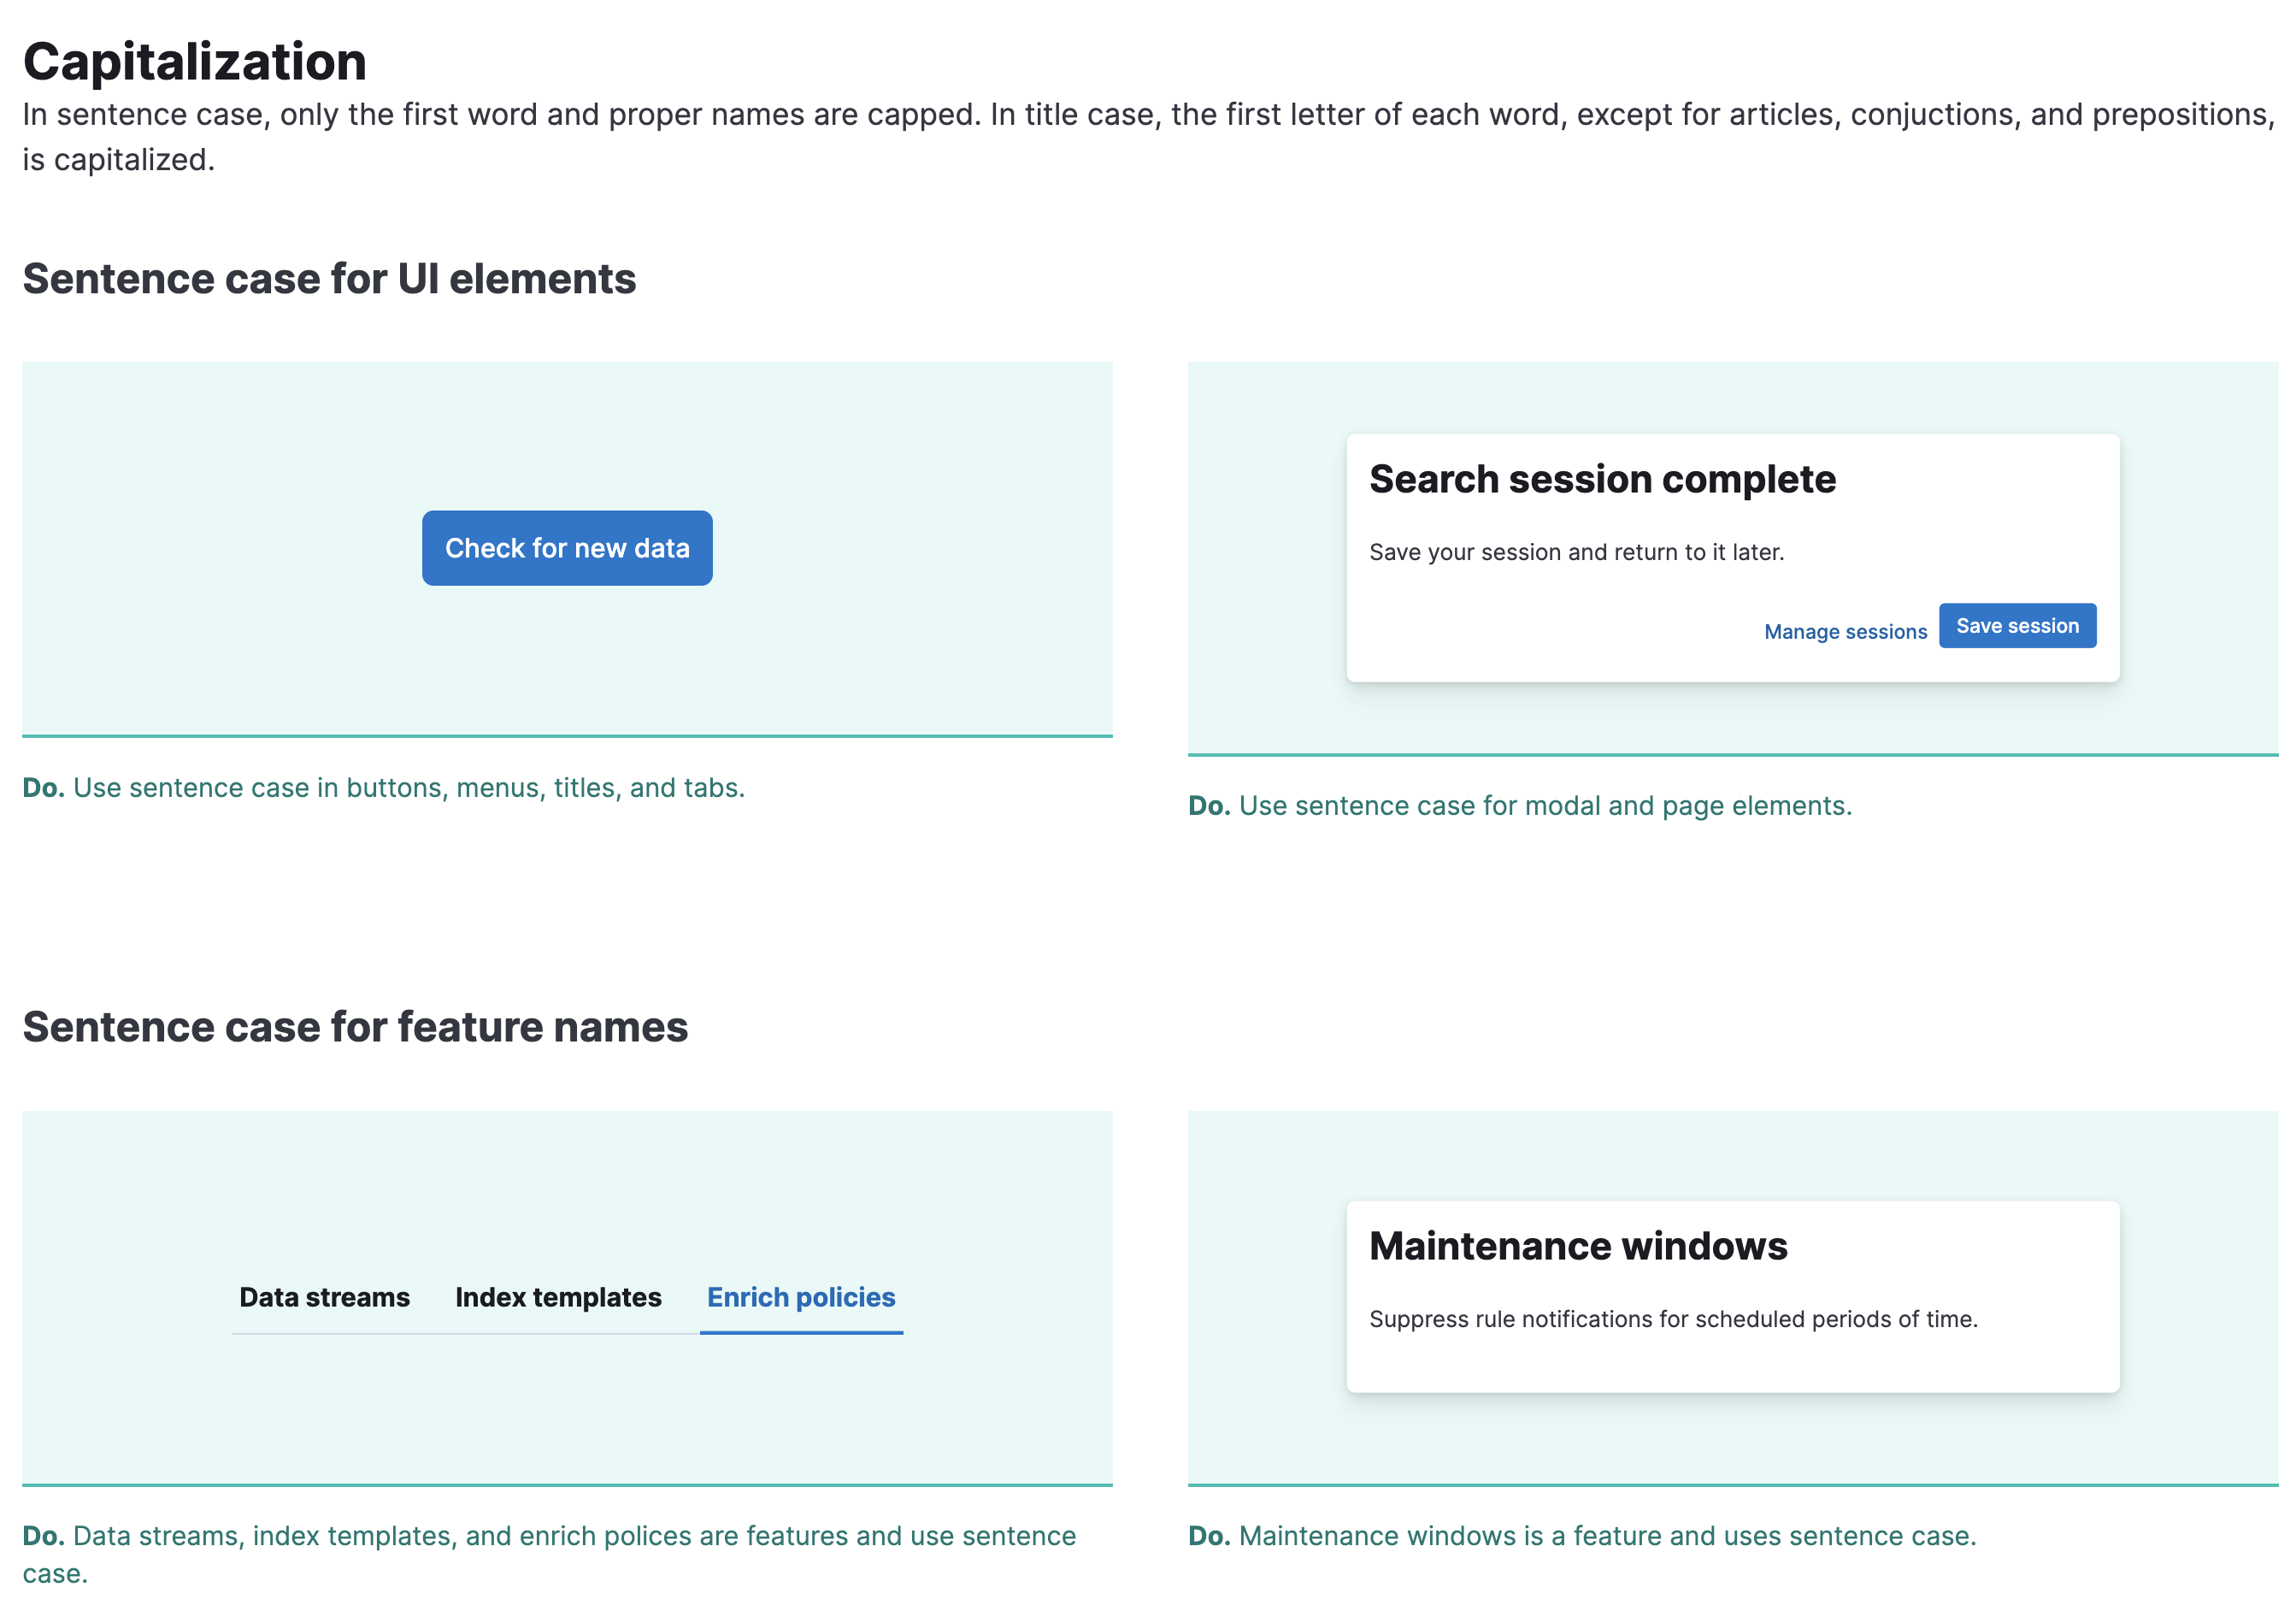The image size is (2296, 1611).
Task: Switch to the "Data streams" tab
Action: pos(324,1297)
